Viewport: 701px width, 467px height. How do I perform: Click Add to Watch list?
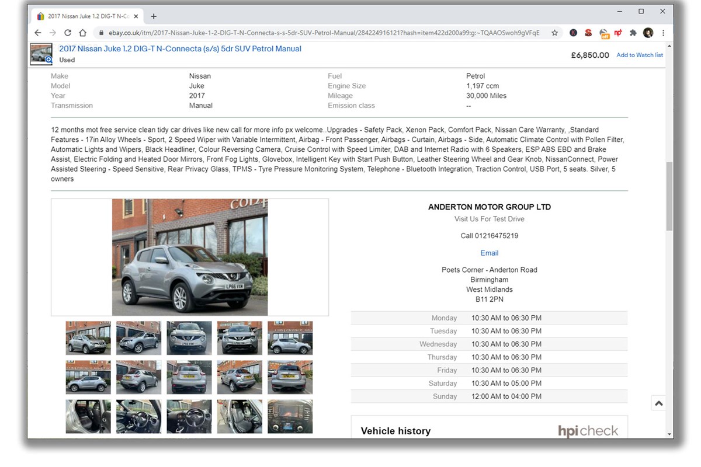pos(640,55)
